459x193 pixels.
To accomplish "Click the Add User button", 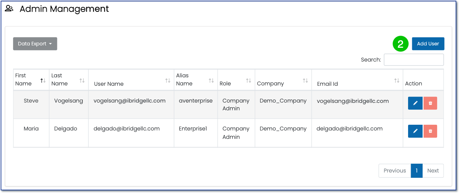I will tap(428, 44).
